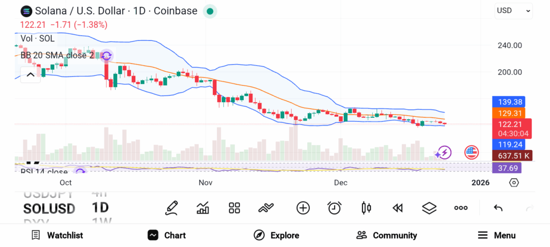
Task: Undo the last action
Action: (498, 208)
